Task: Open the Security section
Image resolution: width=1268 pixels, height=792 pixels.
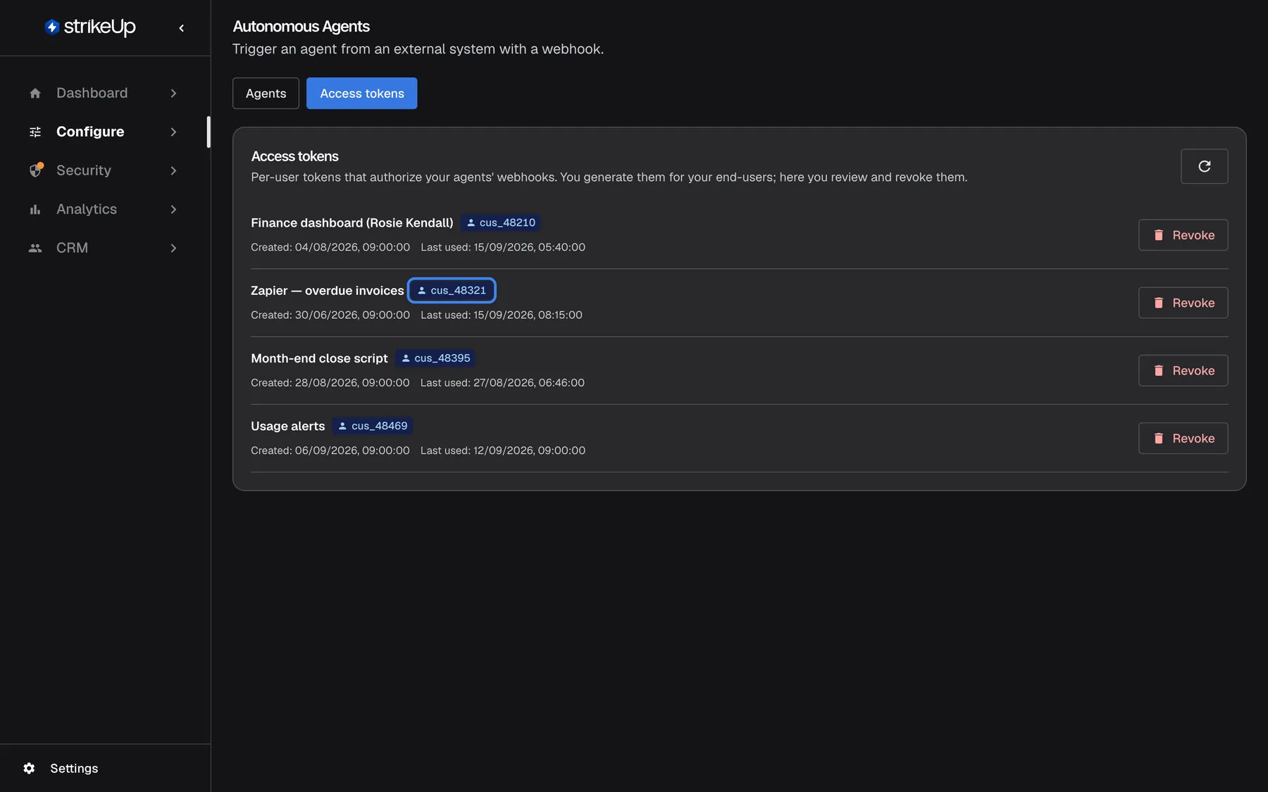Action: coord(104,170)
